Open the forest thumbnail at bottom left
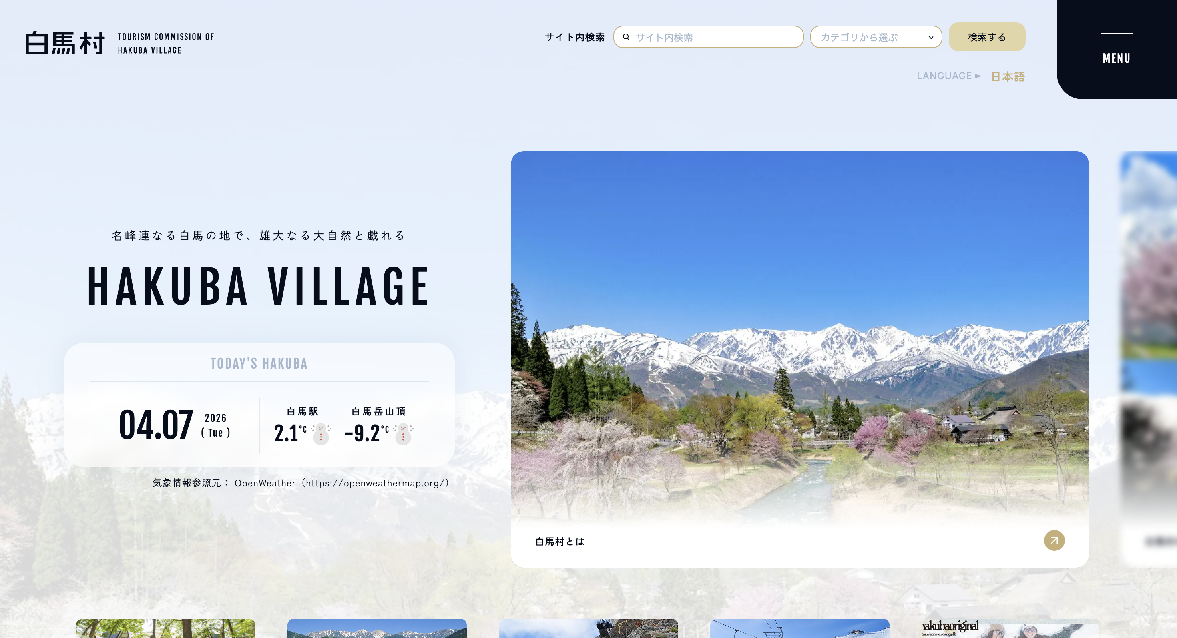Image resolution: width=1177 pixels, height=638 pixels. [165, 628]
